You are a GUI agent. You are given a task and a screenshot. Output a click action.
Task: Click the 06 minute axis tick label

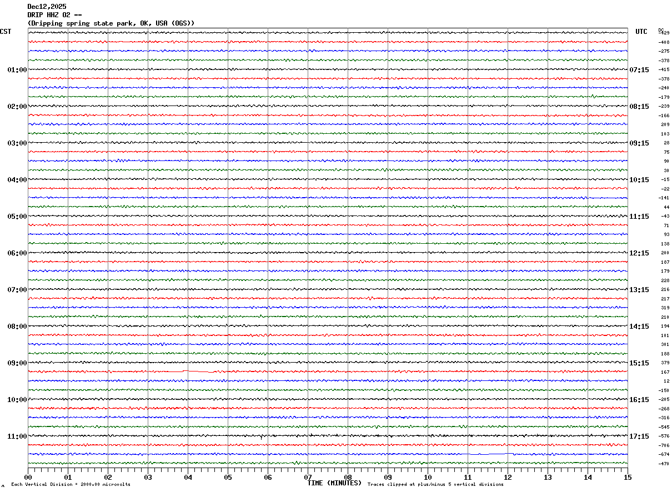(268, 477)
